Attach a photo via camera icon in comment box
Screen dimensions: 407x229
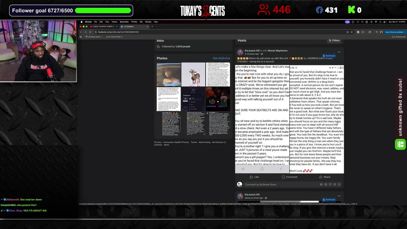[330, 184]
